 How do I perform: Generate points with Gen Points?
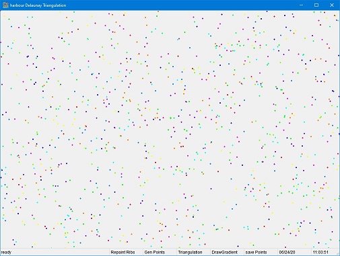(155, 252)
